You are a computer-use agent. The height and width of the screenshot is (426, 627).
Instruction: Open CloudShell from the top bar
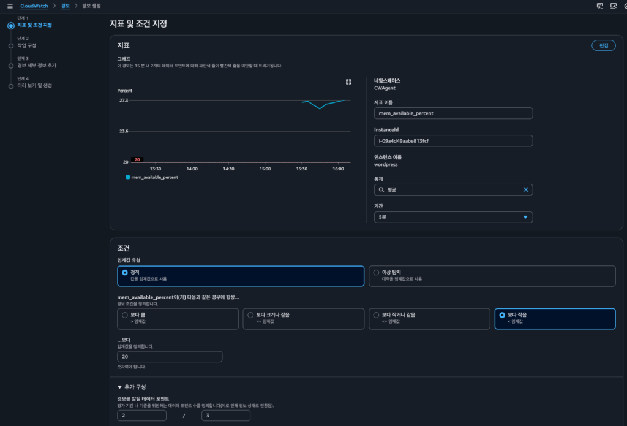click(599, 6)
